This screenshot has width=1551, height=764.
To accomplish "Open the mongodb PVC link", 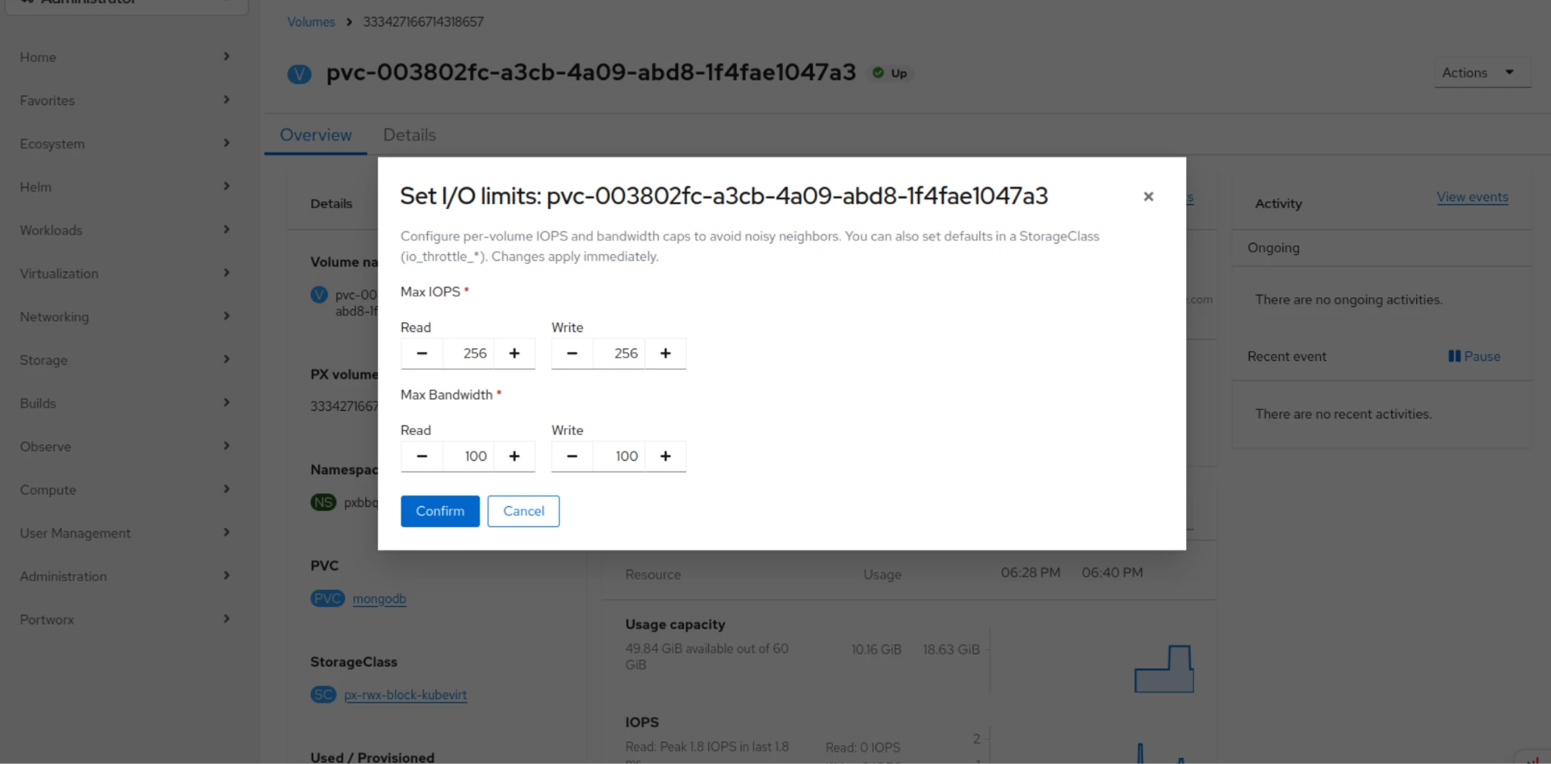I will [x=379, y=599].
